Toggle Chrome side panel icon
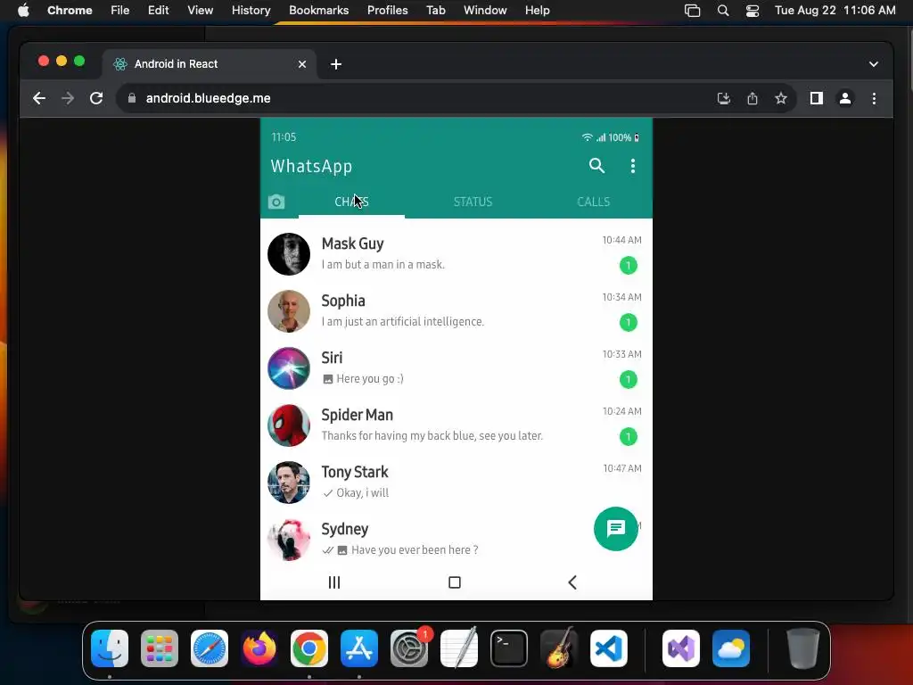The image size is (913, 685). tap(817, 98)
